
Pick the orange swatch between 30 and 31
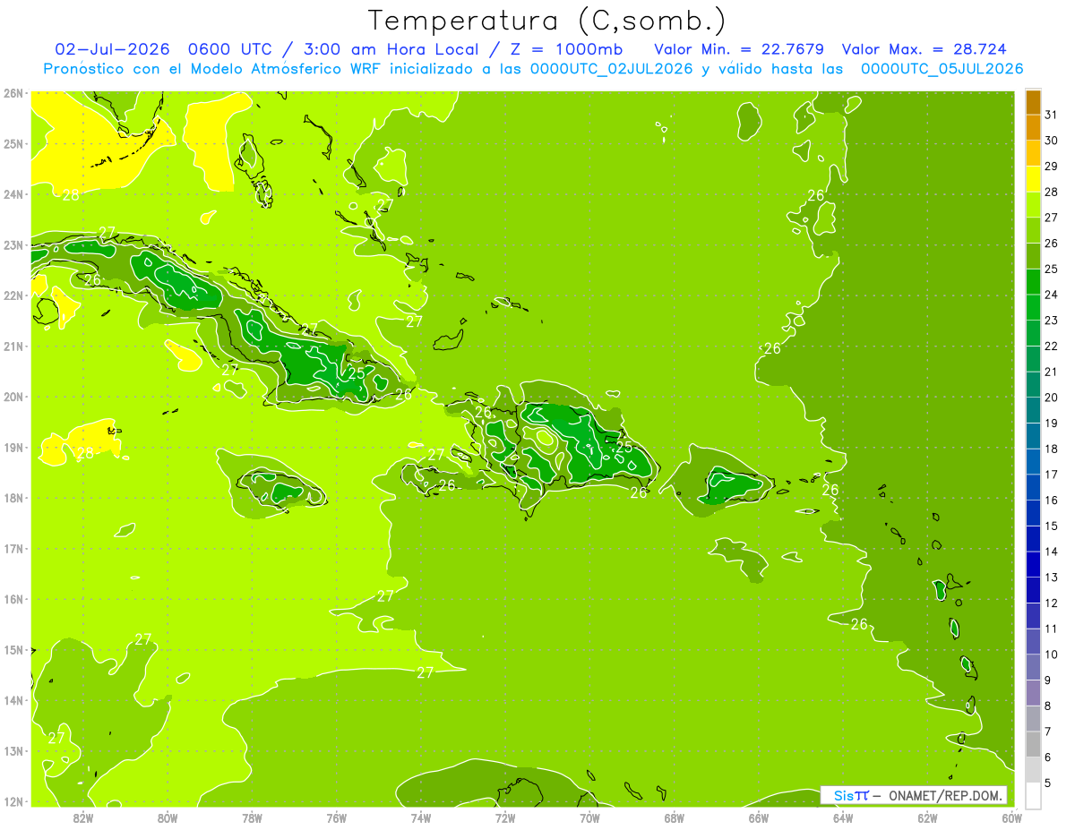(x=1033, y=127)
